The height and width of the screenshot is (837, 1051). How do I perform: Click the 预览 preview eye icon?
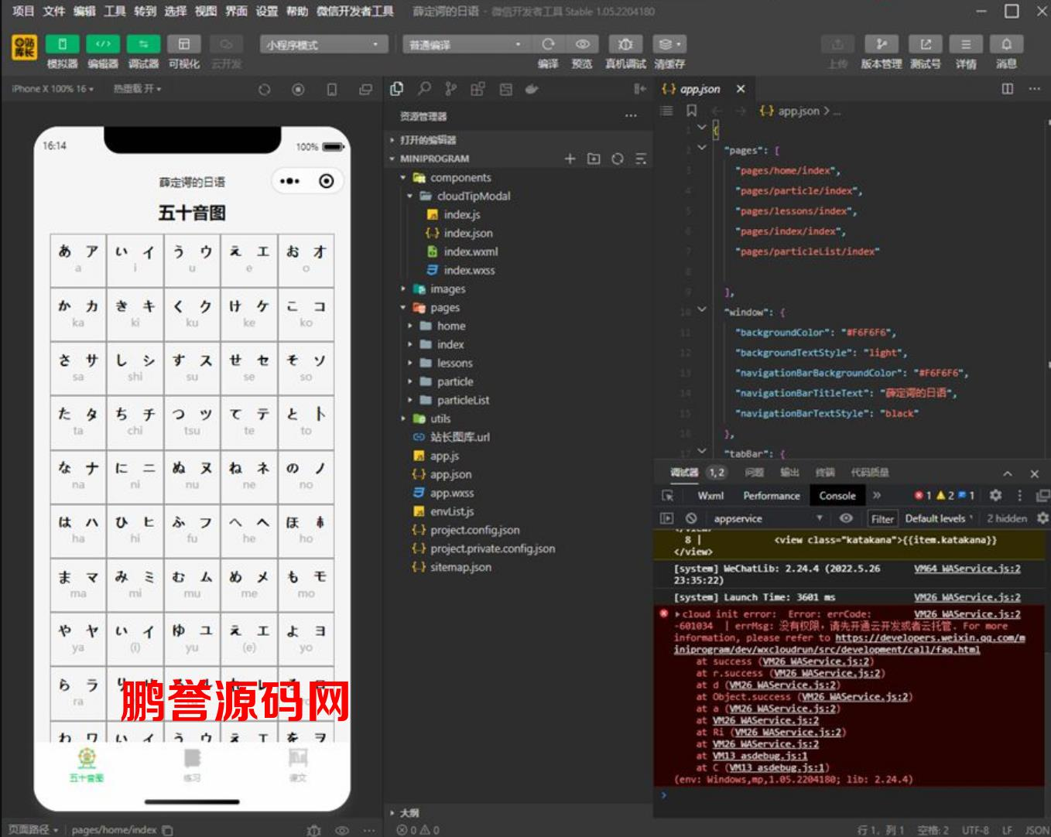pyautogui.click(x=583, y=44)
